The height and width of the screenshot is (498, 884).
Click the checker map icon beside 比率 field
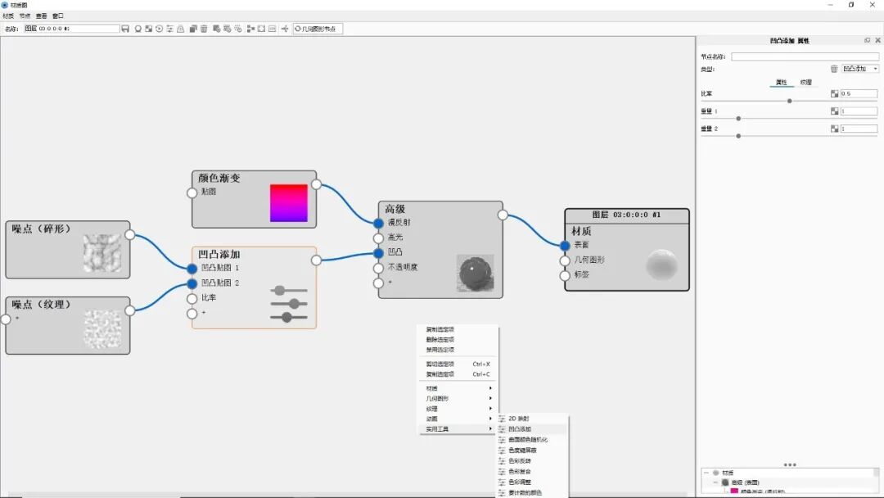pos(834,93)
